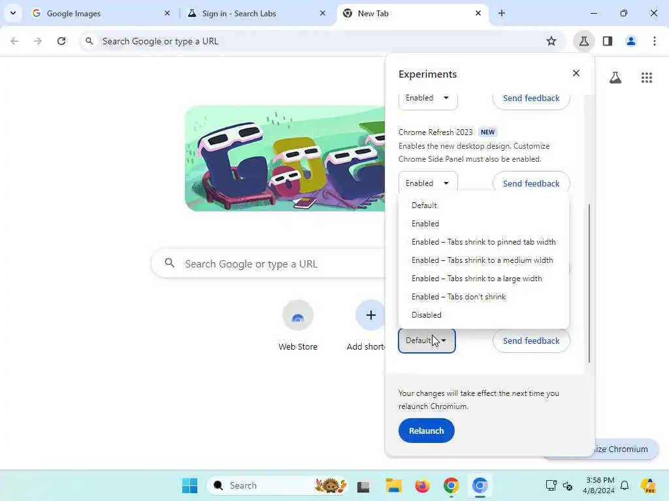669x501 pixels.
Task: Choose Disabled in the dropdown list
Action: (483, 315)
